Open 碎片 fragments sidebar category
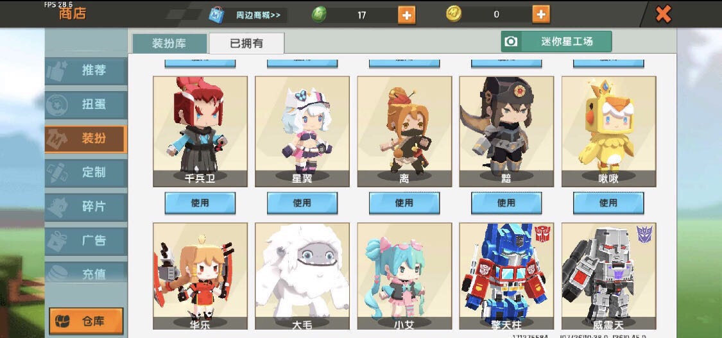Viewport: 722px width, 338px height. [x=85, y=207]
